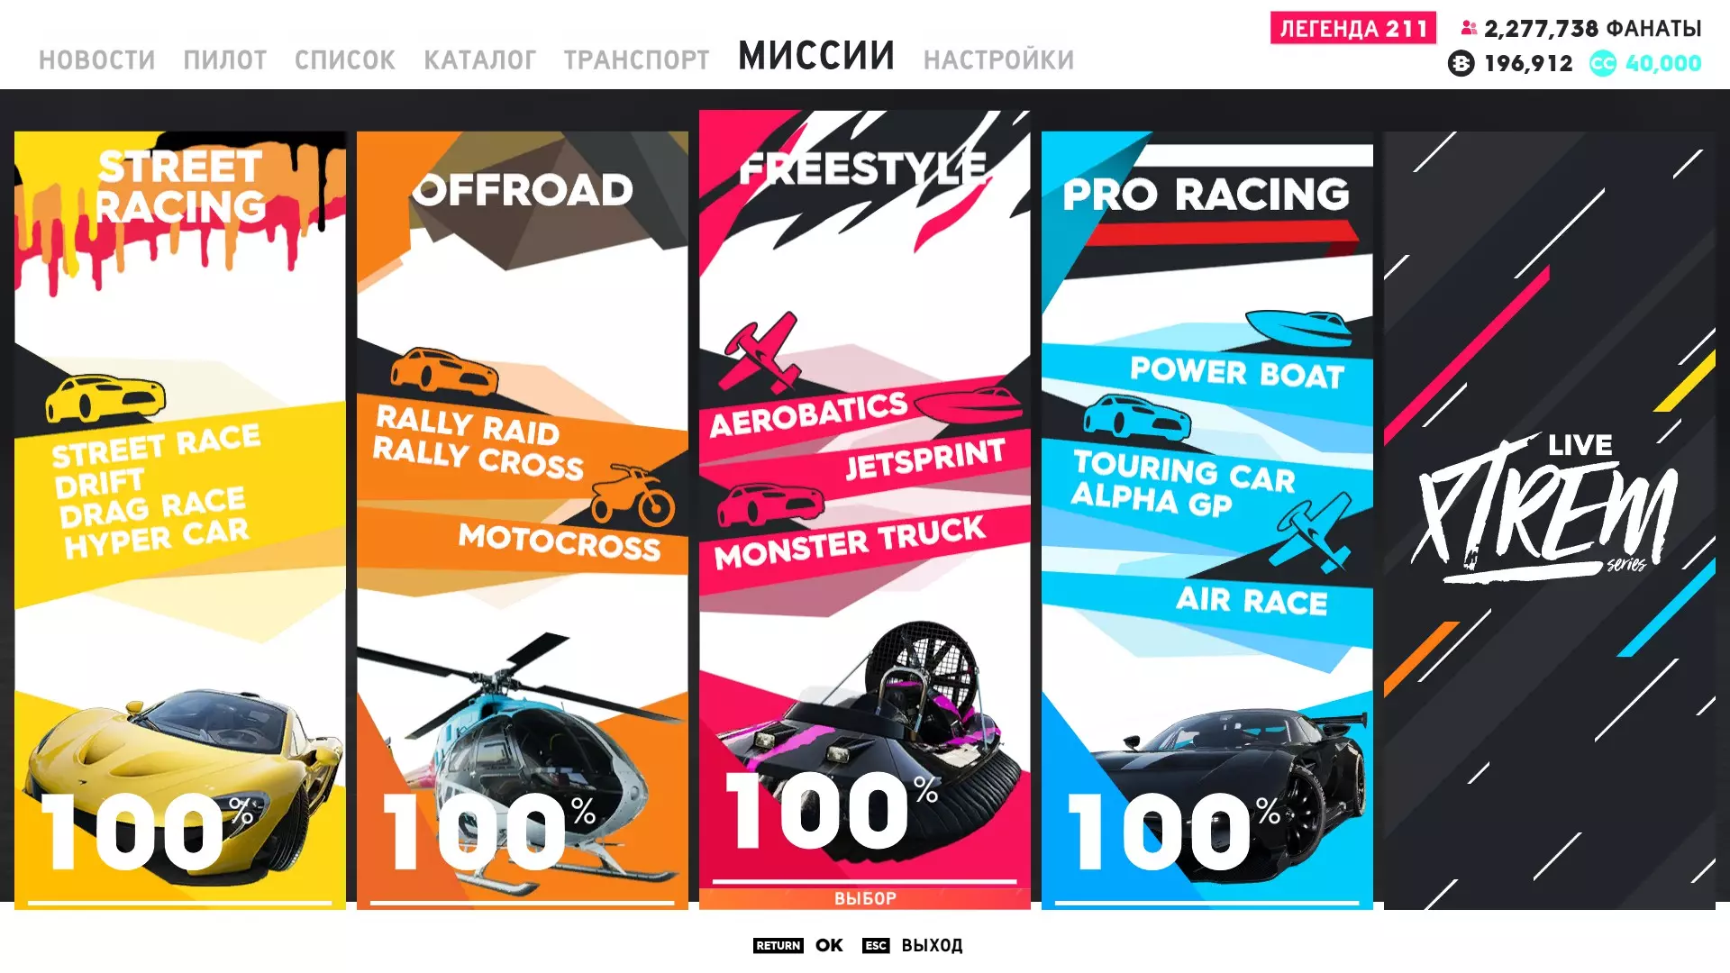Click the ЛЕГЕНДА 211 rank badge
The width and height of the screenshot is (1730, 973).
pos(1353,28)
